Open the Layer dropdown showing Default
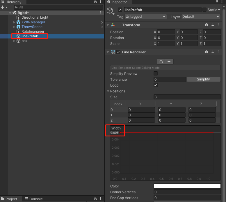This screenshot has width=226, height=202. (201, 17)
